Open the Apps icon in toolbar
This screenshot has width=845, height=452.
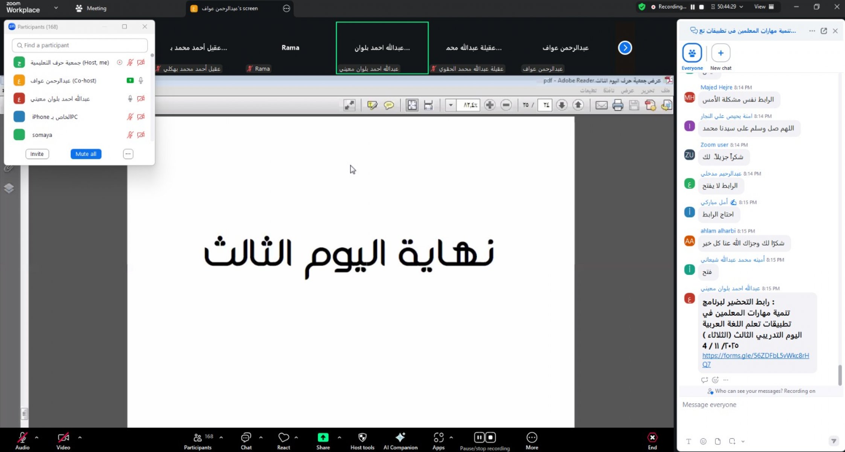[438, 438]
